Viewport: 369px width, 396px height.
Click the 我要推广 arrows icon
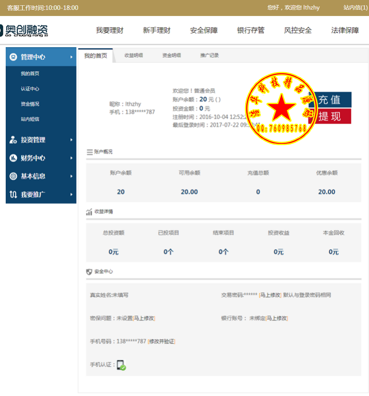pos(13,194)
